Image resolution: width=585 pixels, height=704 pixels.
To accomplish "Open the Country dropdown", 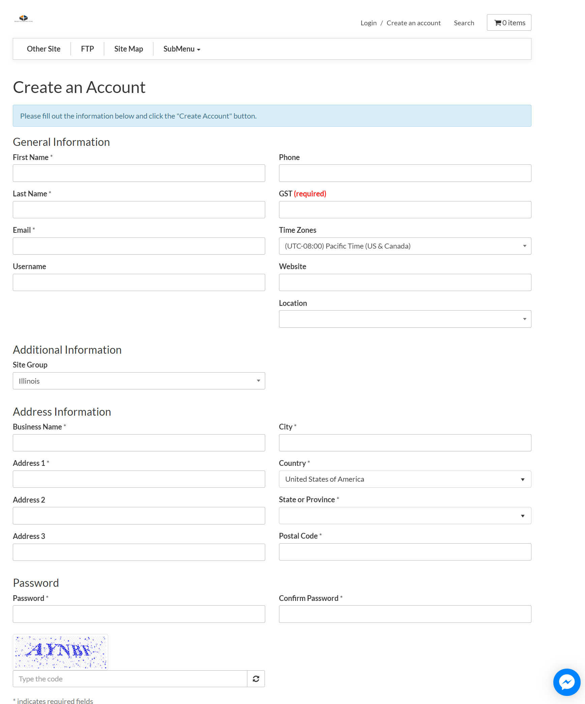I will point(405,479).
